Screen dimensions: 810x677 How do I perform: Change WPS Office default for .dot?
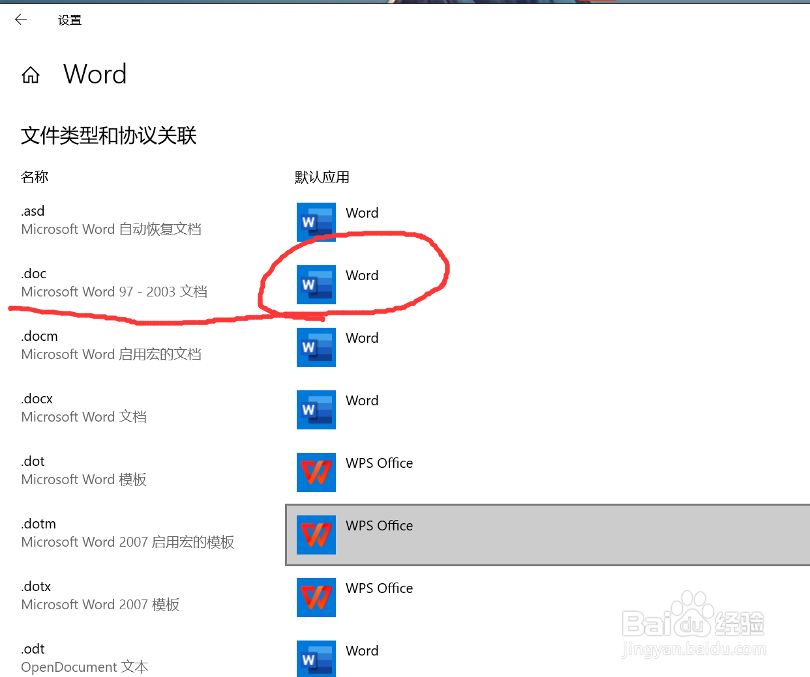(380, 463)
